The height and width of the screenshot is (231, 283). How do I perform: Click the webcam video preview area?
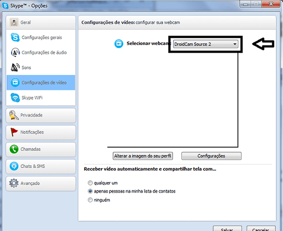point(173,100)
